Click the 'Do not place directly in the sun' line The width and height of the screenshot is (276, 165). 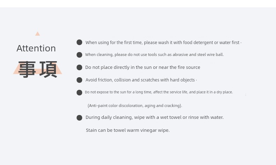[x=143, y=67]
